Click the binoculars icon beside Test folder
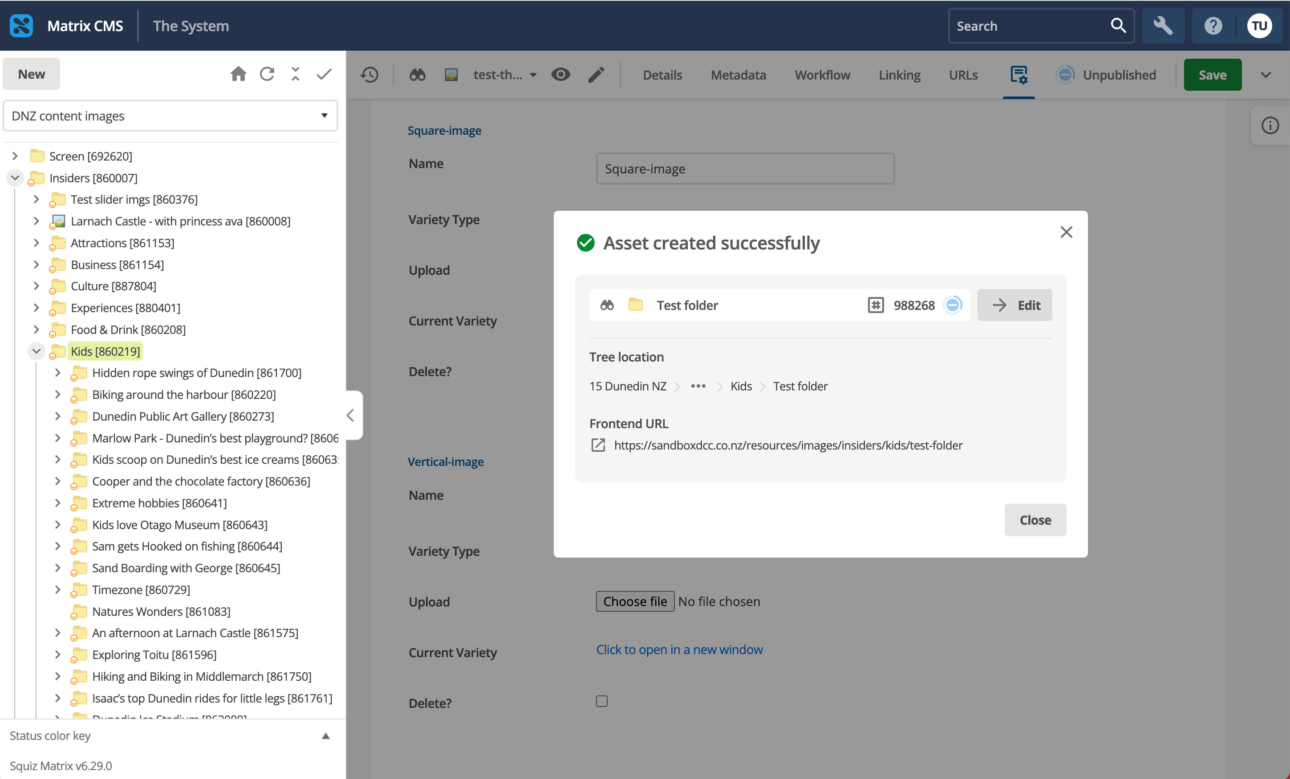 pos(607,305)
